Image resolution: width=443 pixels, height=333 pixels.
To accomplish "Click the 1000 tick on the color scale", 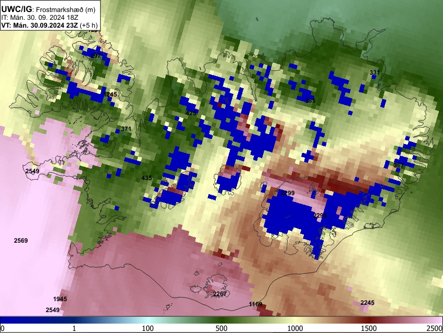I will tap(295, 328).
